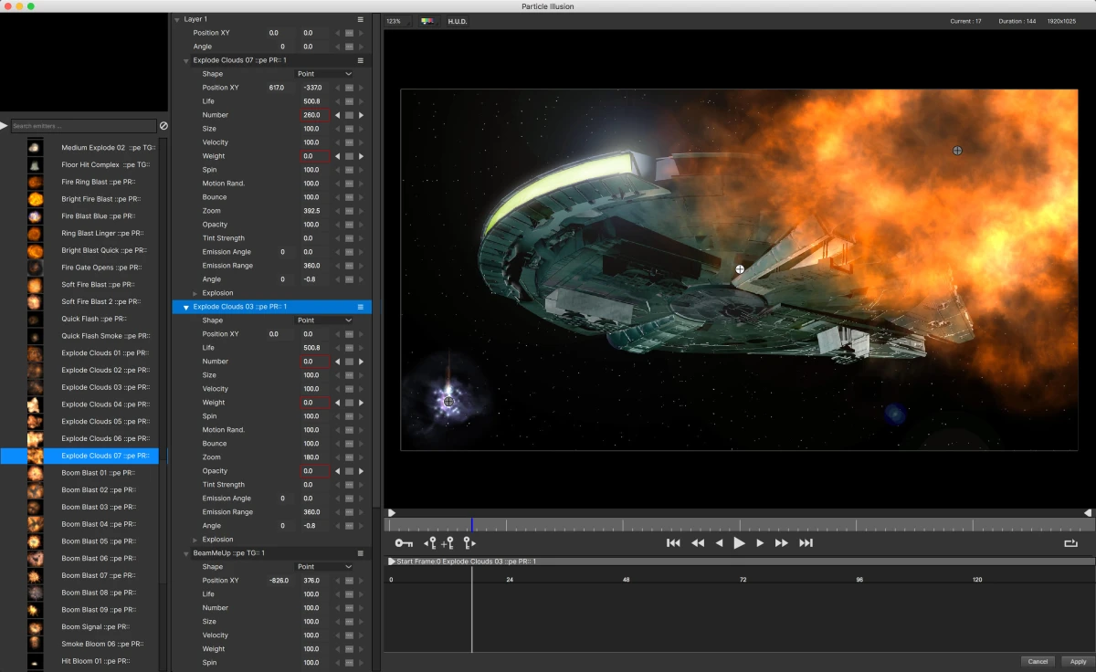Click the key icon in the timeline toolbar
This screenshot has height=672, width=1096.
(x=404, y=543)
